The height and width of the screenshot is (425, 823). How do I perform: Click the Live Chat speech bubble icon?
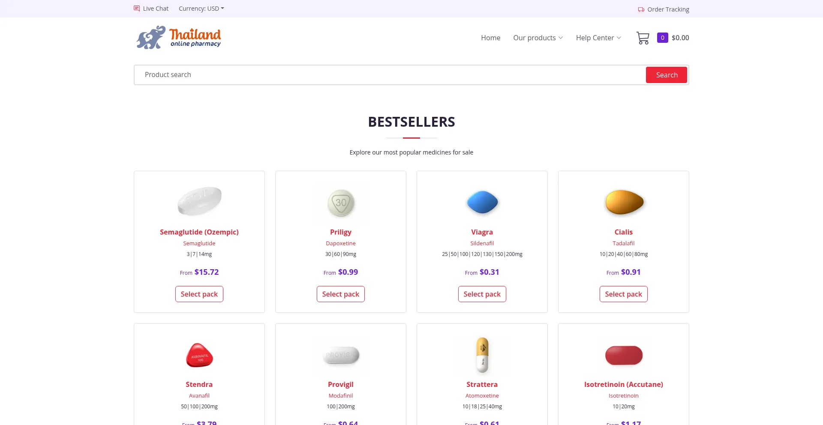click(x=137, y=9)
